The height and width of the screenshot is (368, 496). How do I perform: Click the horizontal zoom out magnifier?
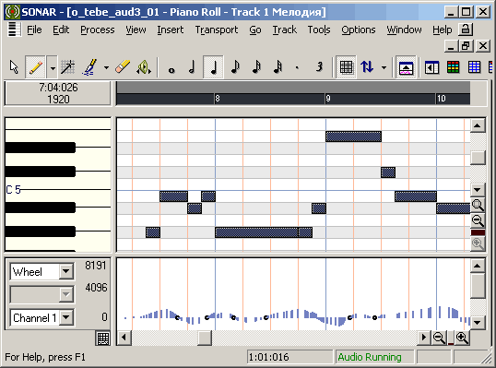(440, 338)
